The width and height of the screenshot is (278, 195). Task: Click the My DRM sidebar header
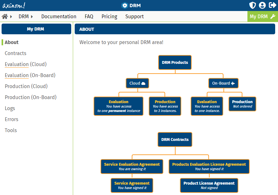36,29
